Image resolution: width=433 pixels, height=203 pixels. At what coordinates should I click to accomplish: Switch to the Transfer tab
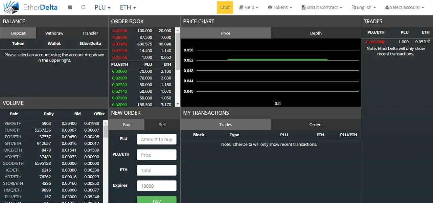90,33
